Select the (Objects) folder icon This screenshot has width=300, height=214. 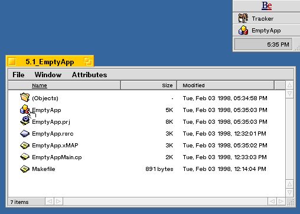pyautogui.click(x=25, y=97)
